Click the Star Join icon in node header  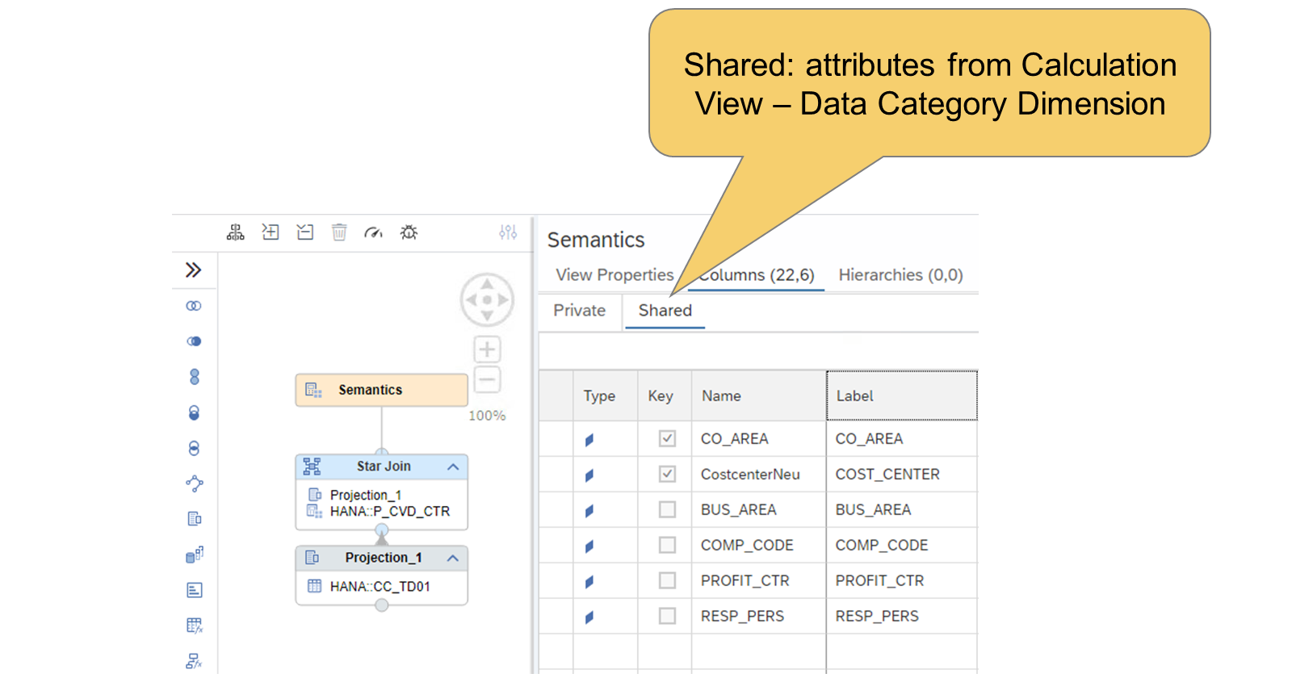[312, 467]
